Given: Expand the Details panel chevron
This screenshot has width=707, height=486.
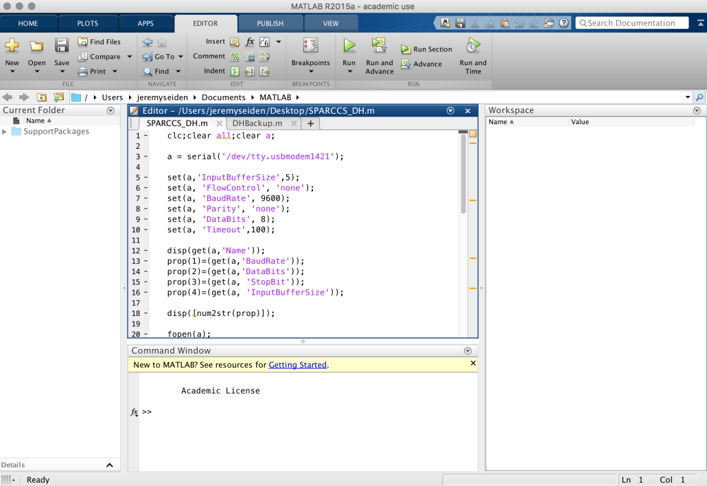Looking at the screenshot, I should [110, 465].
